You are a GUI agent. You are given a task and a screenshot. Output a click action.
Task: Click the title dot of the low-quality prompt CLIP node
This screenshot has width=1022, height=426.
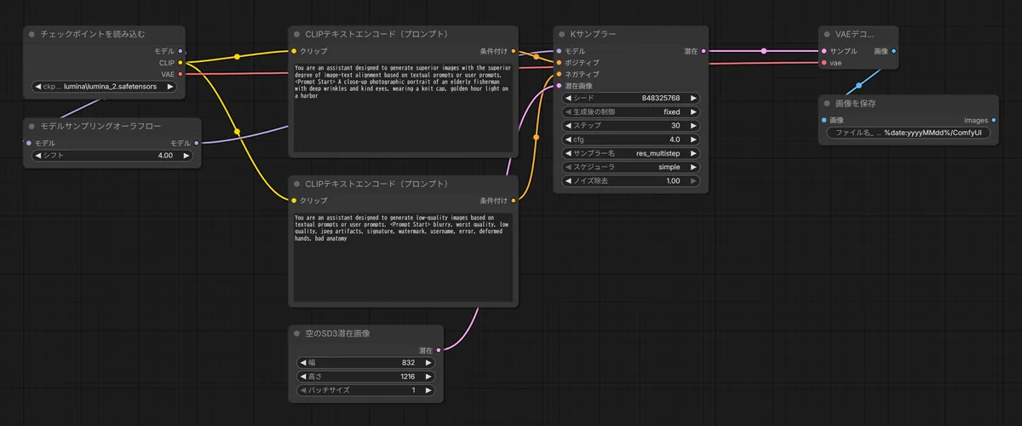coord(297,184)
